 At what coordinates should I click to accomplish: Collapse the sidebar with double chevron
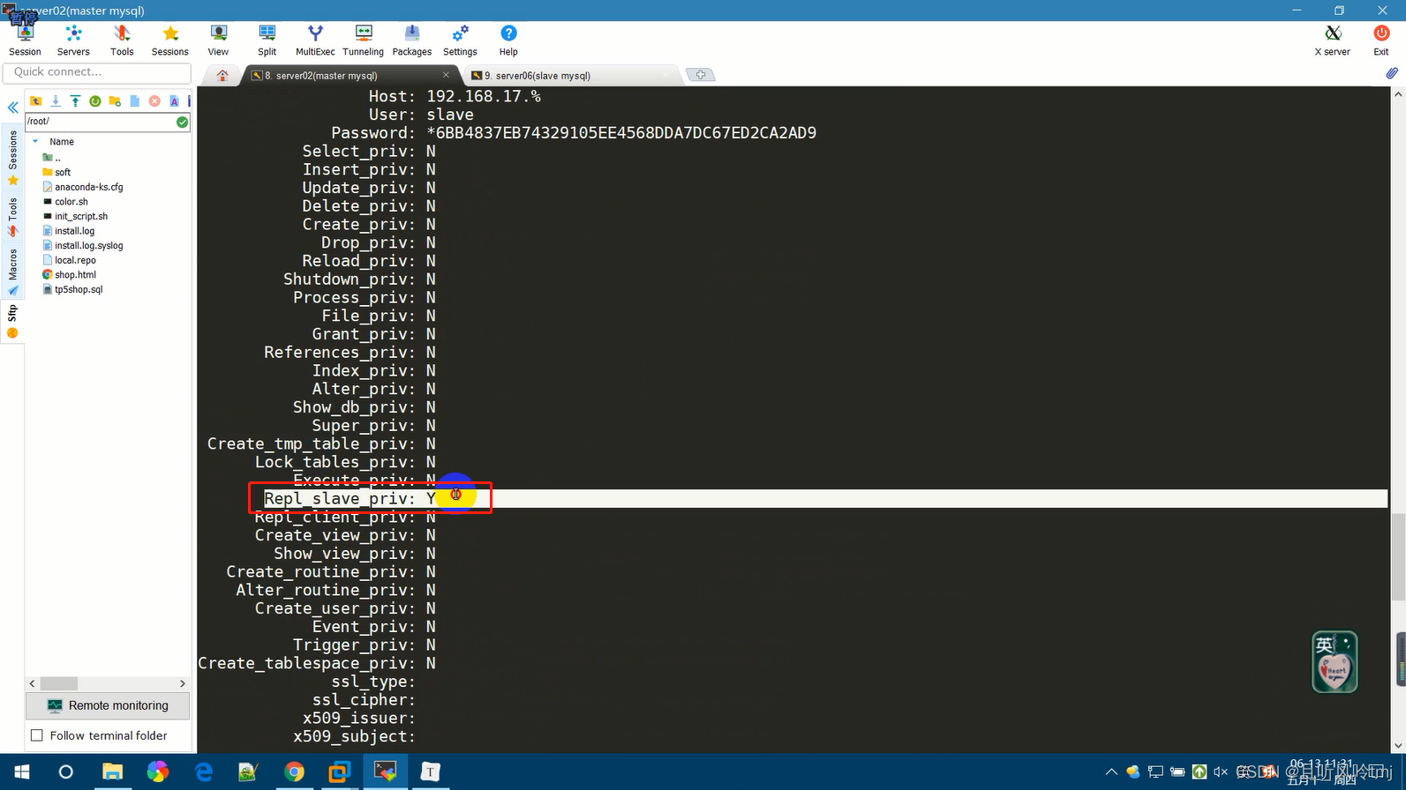12,108
